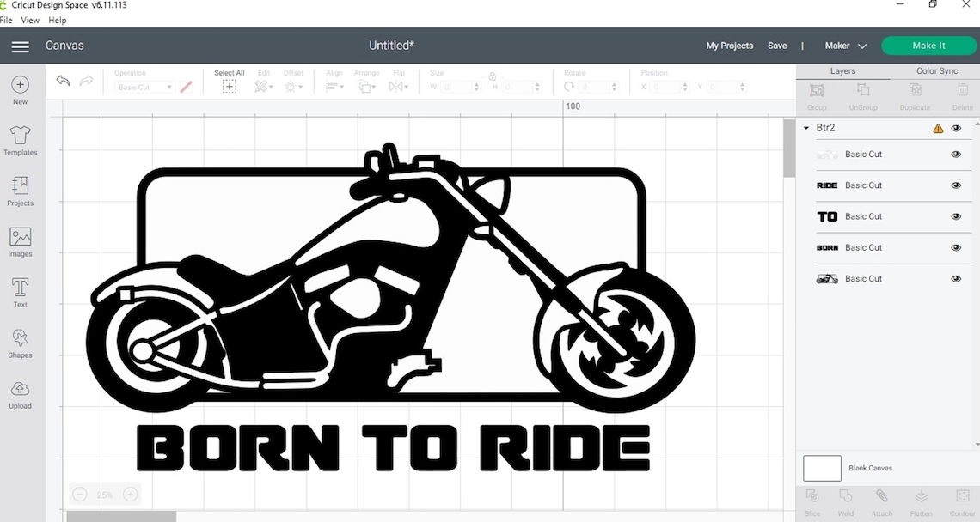Hide the BORN Basic Cut layer
This screenshot has height=522, width=980.
[x=956, y=247]
